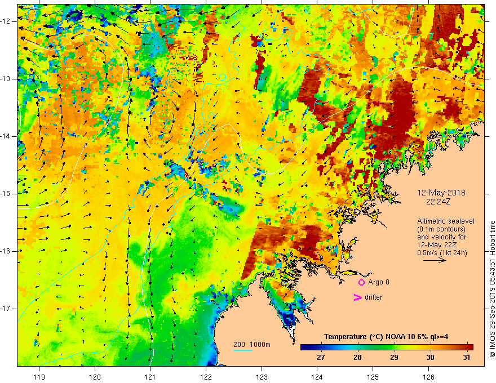
Task: Click the 'Altimetric sealevel' label
Action: tap(446, 221)
